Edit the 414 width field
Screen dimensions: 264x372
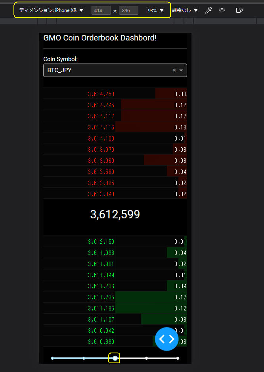point(101,10)
